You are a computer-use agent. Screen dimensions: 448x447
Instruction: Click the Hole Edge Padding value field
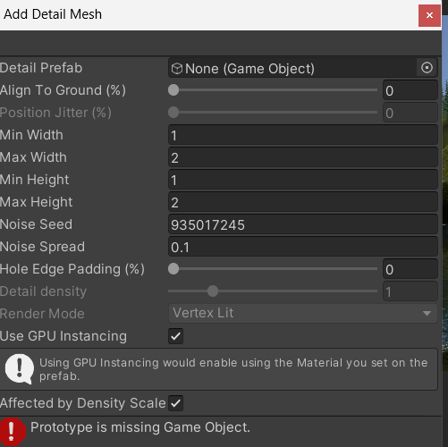(410, 269)
